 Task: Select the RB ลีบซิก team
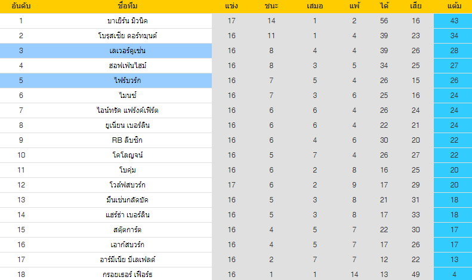pos(127,140)
